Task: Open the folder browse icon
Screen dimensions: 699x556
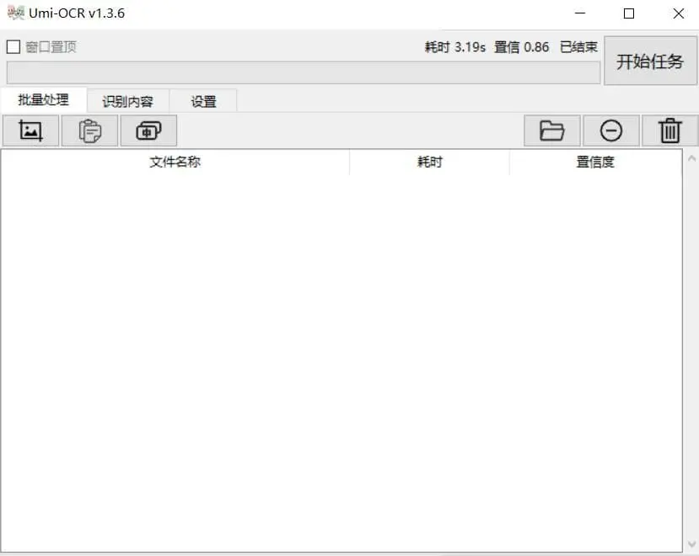Action: coord(552,131)
